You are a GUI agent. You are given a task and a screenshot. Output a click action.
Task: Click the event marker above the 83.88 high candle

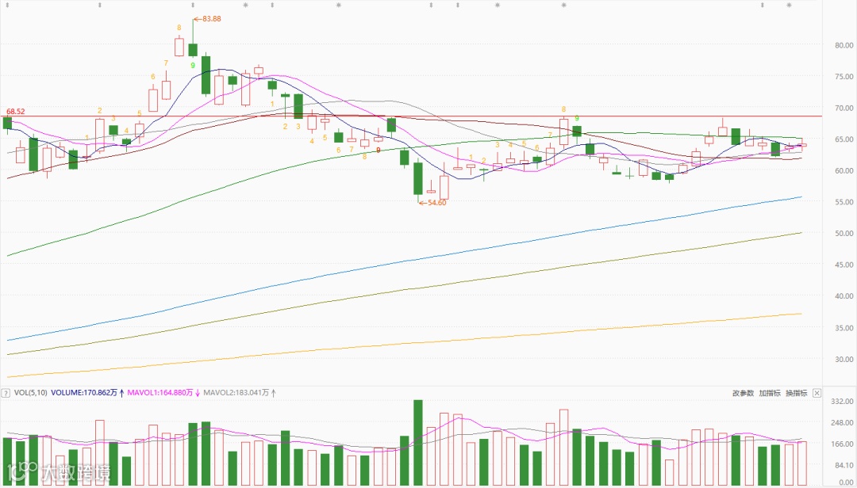[x=192, y=5]
